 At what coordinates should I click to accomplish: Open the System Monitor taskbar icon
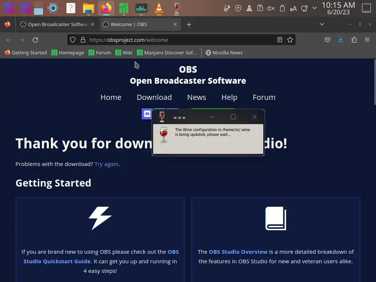pyautogui.click(x=141, y=8)
